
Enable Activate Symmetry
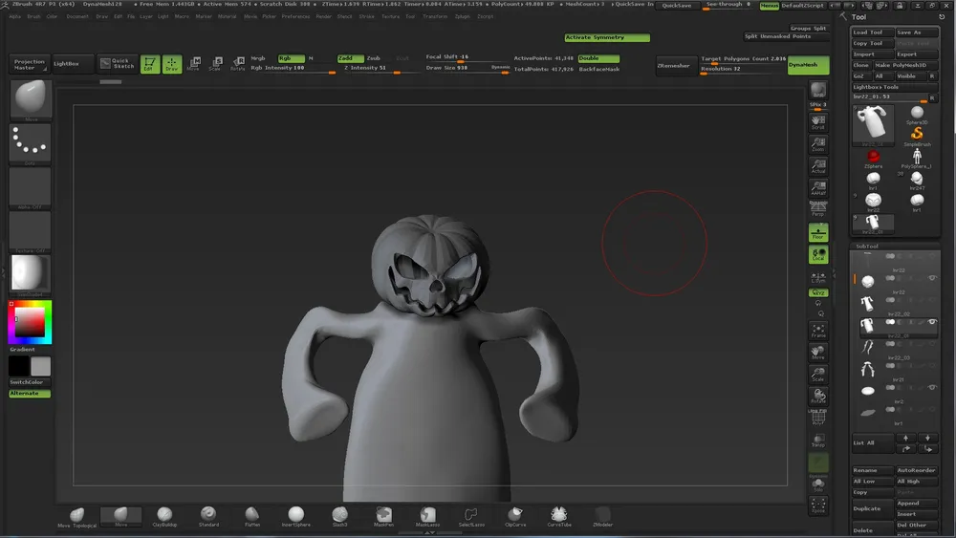click(606, 37)
